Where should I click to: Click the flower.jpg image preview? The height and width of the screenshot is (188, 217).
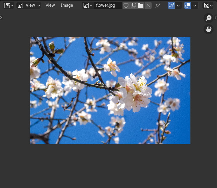pyautogui.click(x=110, y=90)
